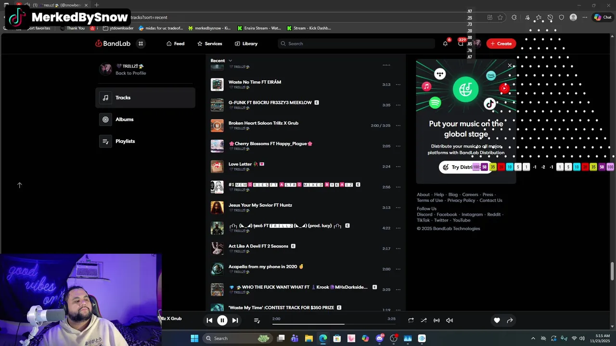This screenshot has height=346, width=616.
Task: Toggle shuffle in the player
Action: click(423, 321)
